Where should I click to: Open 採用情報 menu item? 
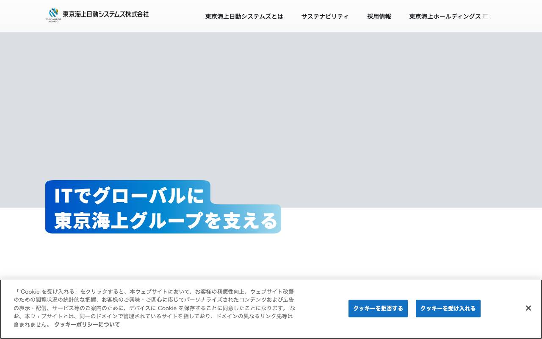click(x=379, y=17)
